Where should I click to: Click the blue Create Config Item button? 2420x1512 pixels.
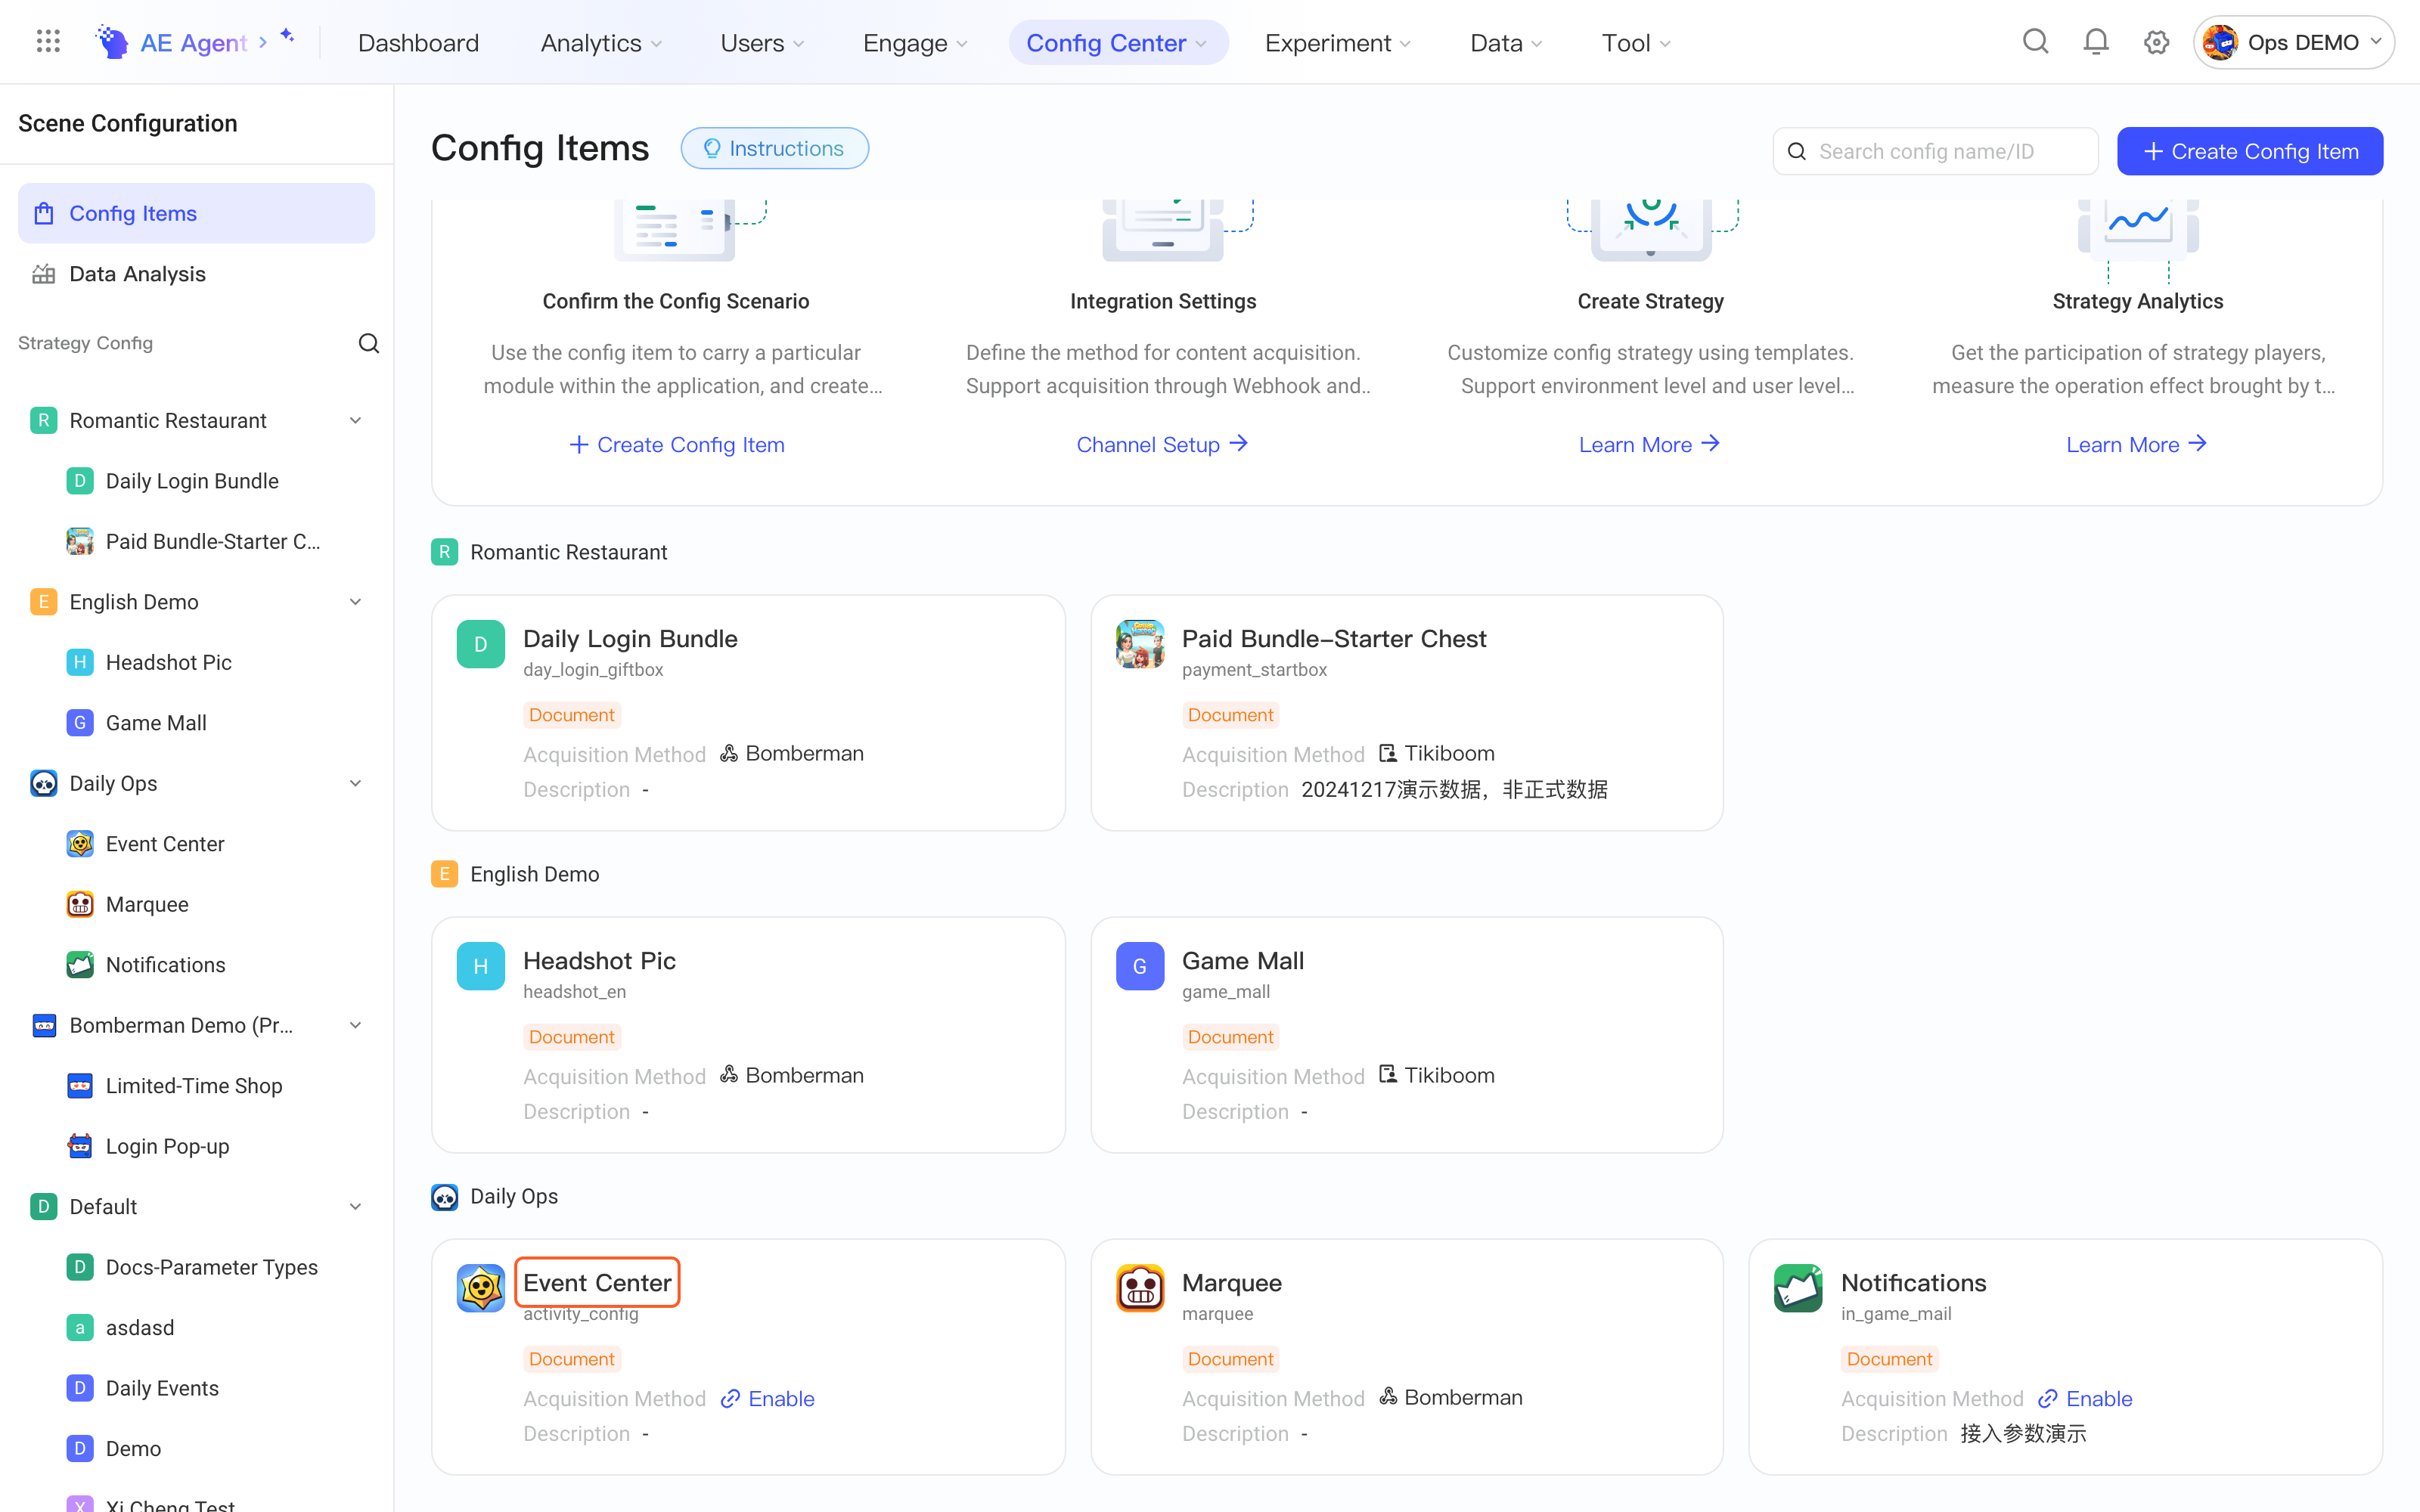(2250, 151)
